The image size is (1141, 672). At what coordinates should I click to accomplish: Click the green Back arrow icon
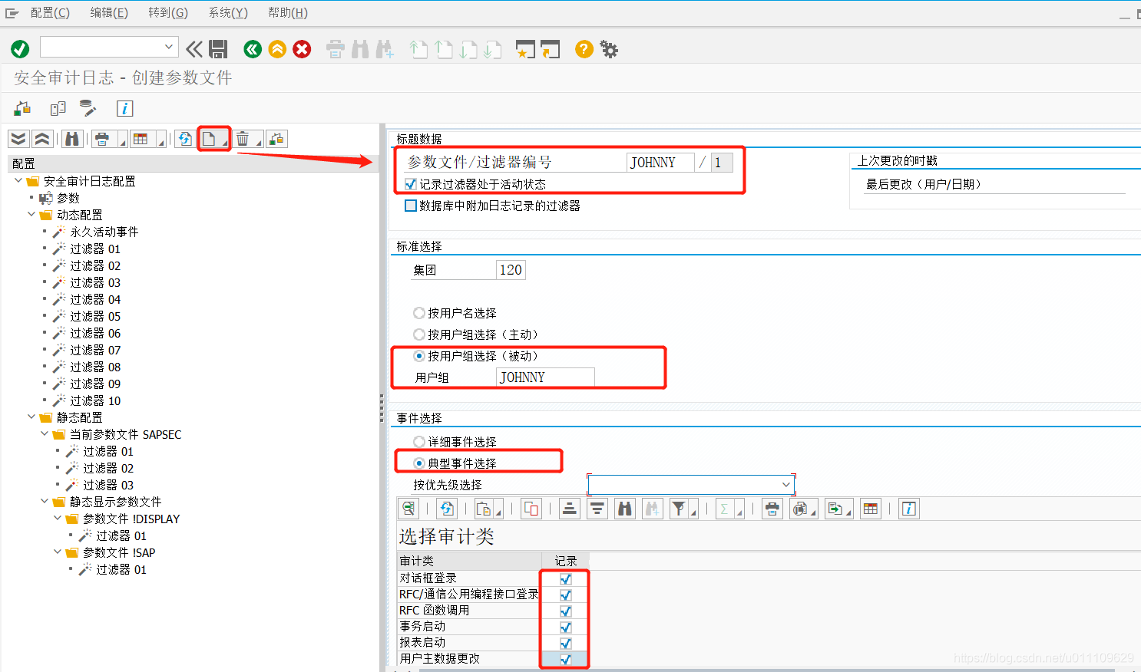[253, 49]
